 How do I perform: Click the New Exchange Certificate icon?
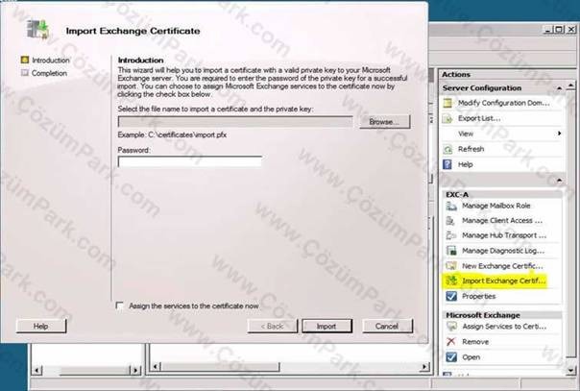point(451,266)
